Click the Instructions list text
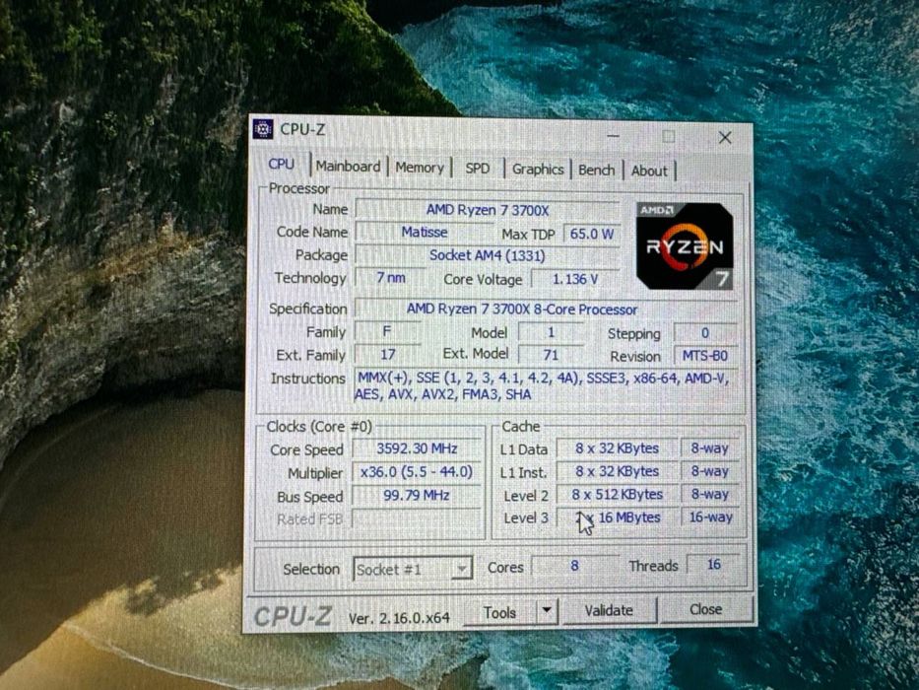 [544, 386]
